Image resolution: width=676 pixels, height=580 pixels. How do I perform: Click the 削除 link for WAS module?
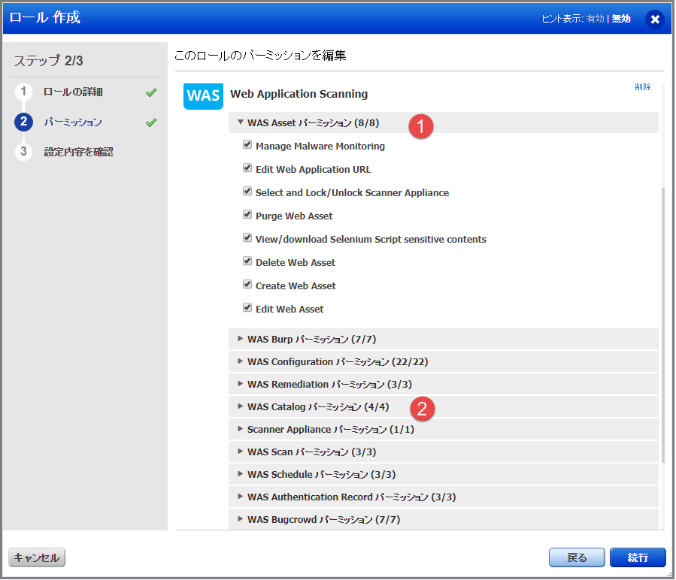pos(642,87)
